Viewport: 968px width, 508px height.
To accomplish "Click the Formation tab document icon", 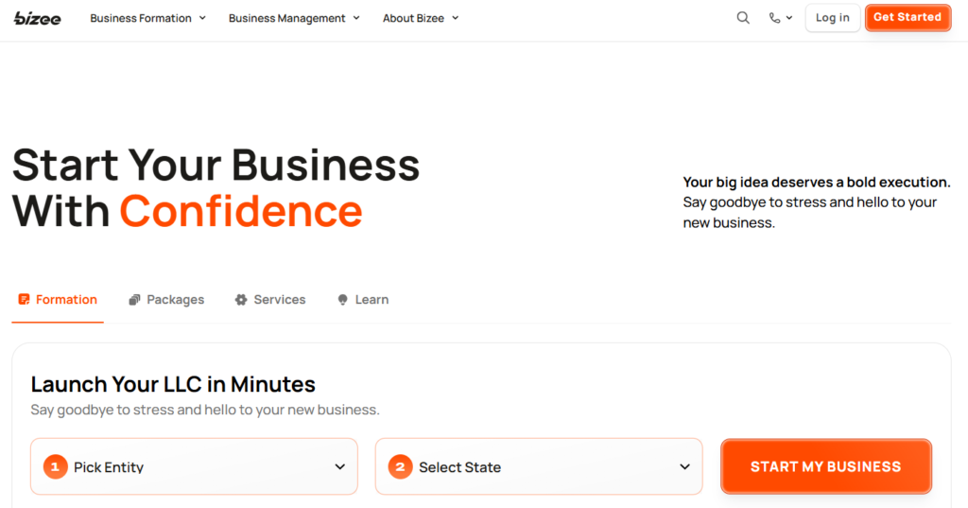I will (24, 299).
